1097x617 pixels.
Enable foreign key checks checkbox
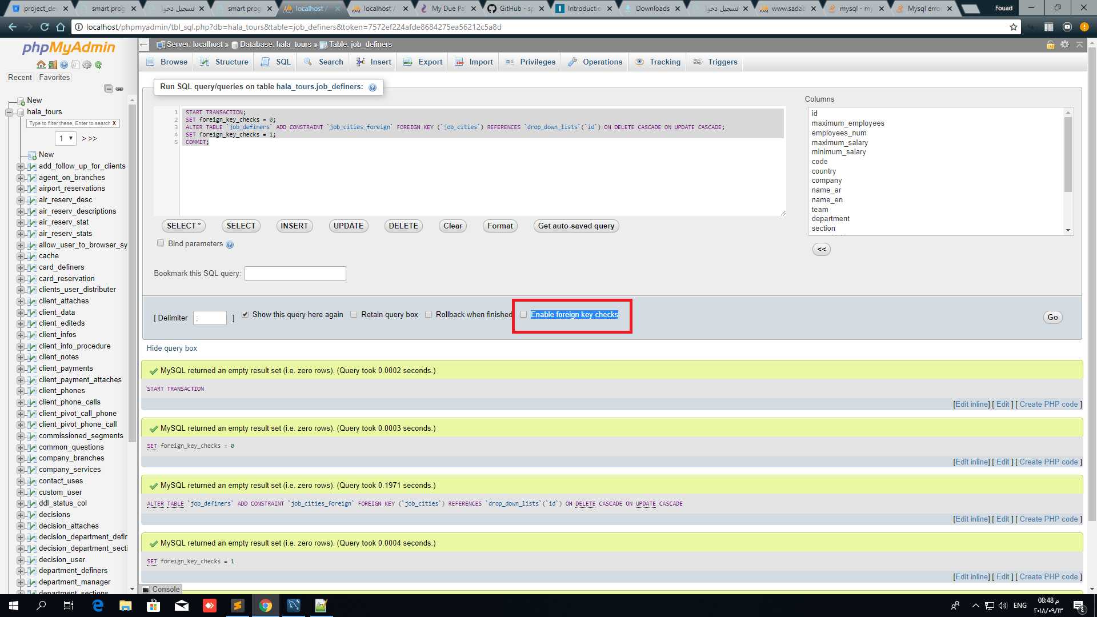[523, 315]
